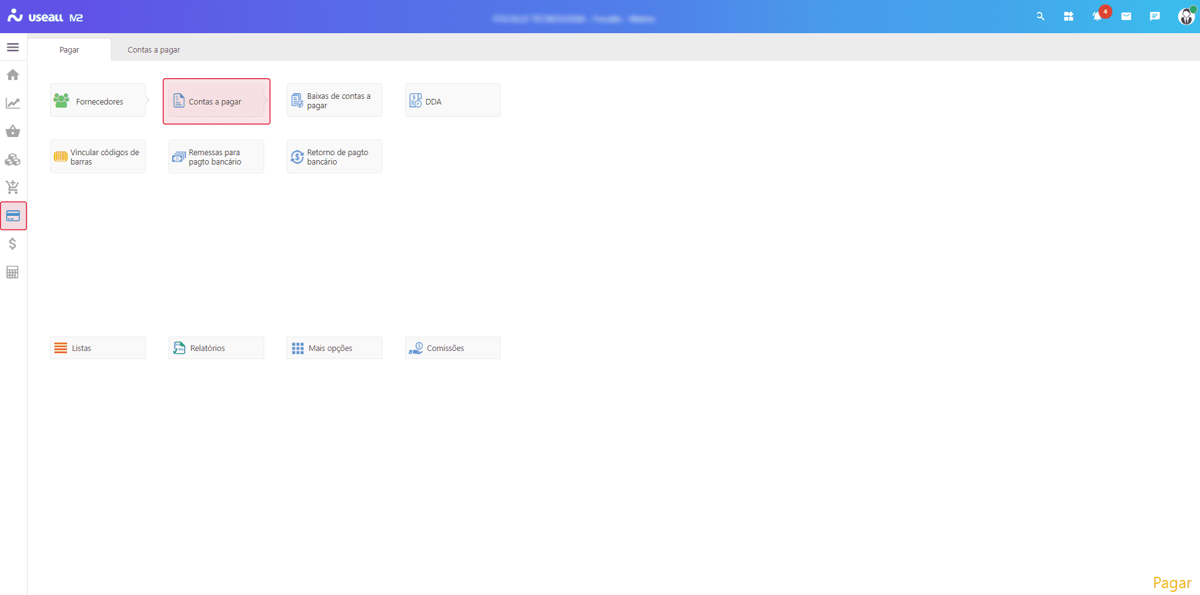Open the Fornecedores tile
The width and height of the screenshot is (1200, 595).
point(98,101)
